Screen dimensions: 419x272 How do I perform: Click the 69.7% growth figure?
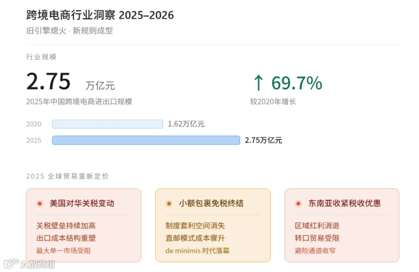pyautogui.click(x=297, y=83)
